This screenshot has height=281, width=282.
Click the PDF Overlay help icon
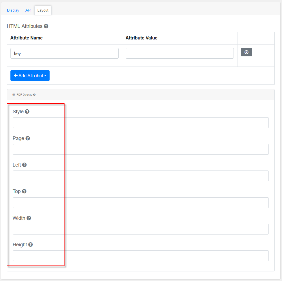pyautogui.click(x=34, y=95)
